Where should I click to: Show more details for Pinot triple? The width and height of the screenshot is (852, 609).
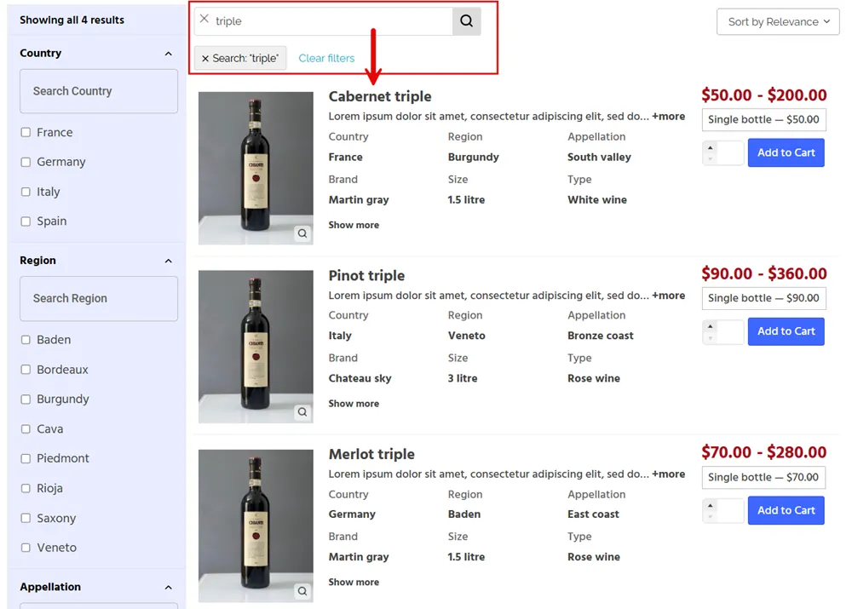point(354,404)
